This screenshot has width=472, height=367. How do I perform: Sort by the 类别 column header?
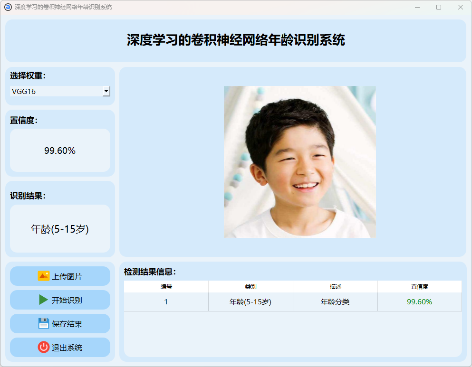point(250,287)
